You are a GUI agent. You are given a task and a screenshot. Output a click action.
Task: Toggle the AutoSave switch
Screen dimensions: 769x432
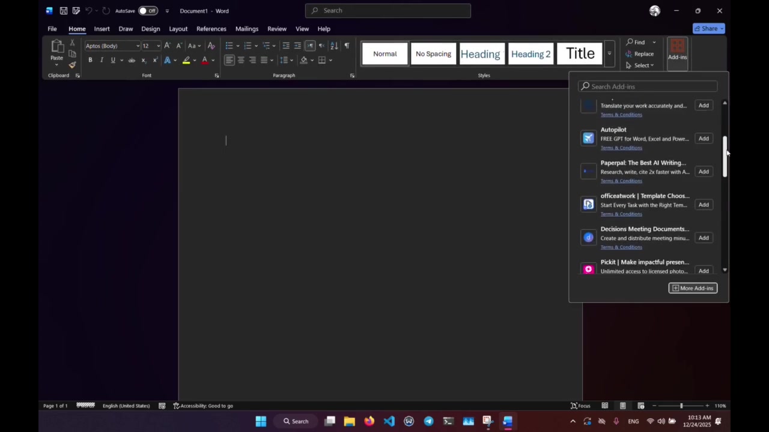(x=147, y=11)
